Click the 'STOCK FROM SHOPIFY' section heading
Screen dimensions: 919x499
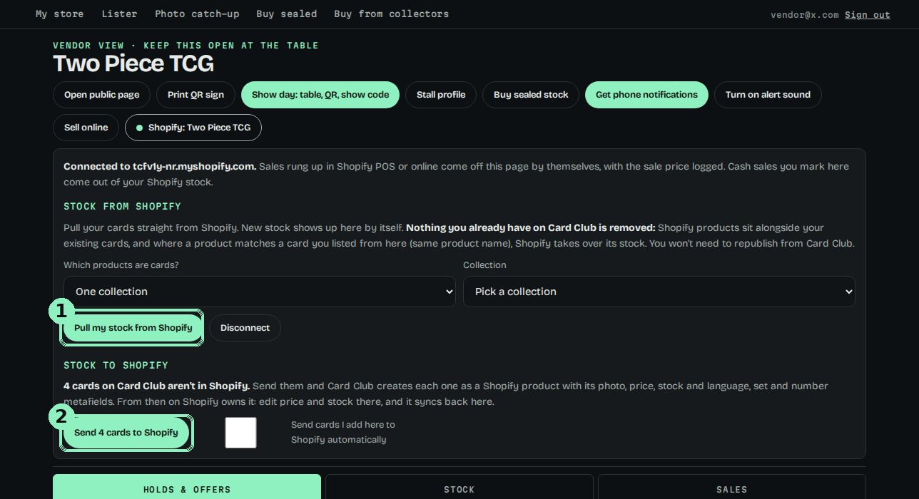coord(122,206)
